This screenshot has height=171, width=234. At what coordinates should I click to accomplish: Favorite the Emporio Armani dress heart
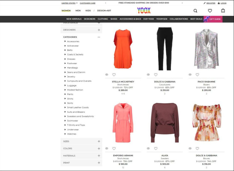[114, 148]
